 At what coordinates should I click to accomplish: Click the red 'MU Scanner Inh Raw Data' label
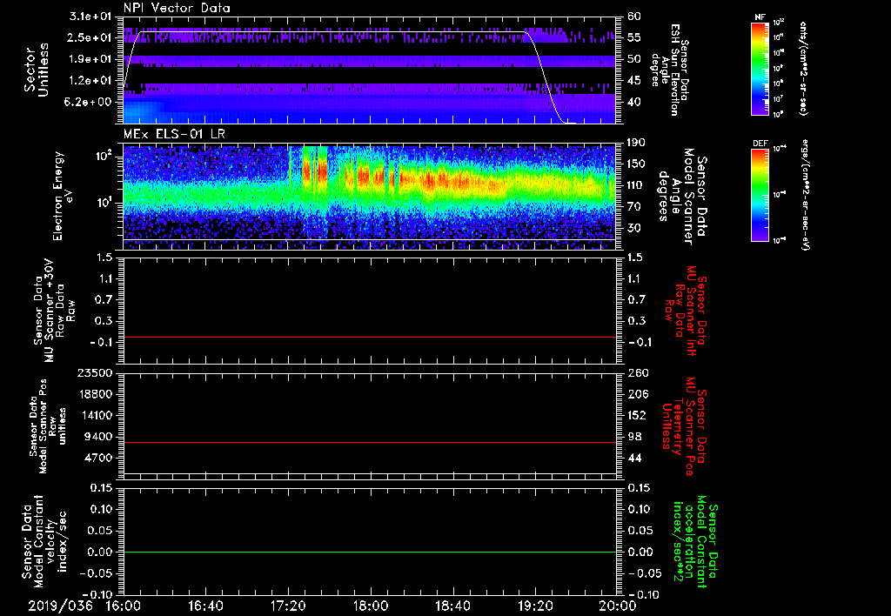687,311
